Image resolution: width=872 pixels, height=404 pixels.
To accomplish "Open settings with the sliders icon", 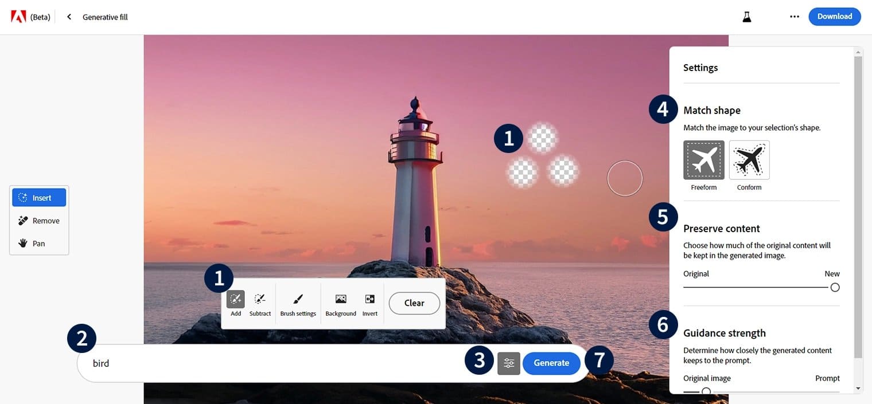I will [x=509, y=363].
